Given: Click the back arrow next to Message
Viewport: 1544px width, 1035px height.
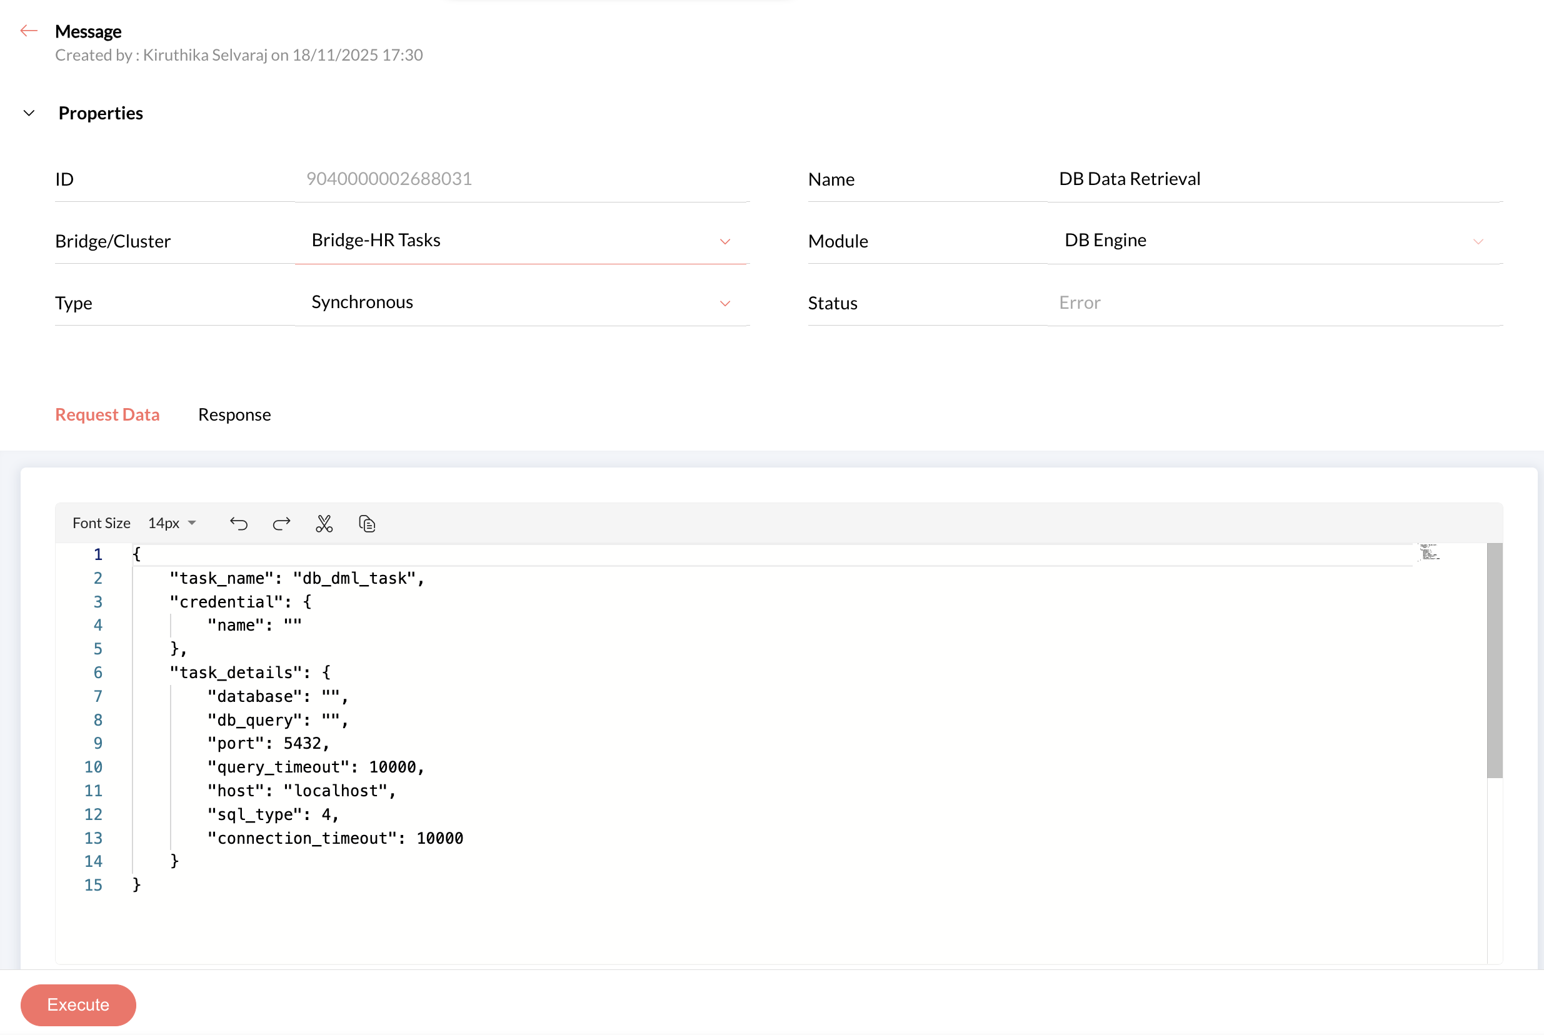Looking at the screenshot, I should tap(28, 31).
